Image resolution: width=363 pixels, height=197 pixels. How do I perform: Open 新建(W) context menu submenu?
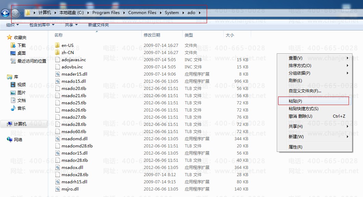coord(315,136)
